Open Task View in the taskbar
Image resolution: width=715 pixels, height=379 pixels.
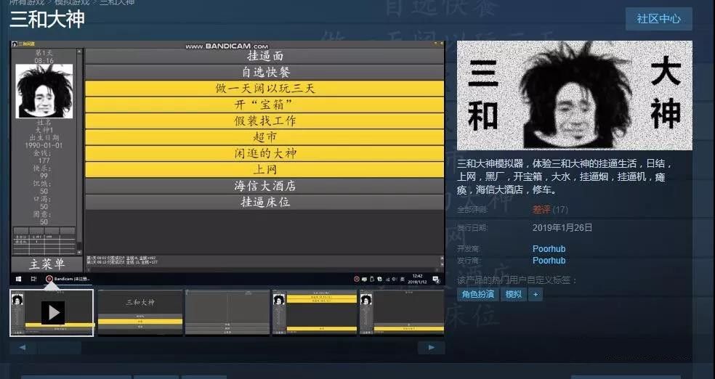click(33, 279)
